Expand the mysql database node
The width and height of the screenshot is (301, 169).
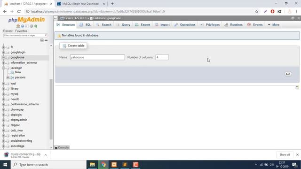[3, 94]
